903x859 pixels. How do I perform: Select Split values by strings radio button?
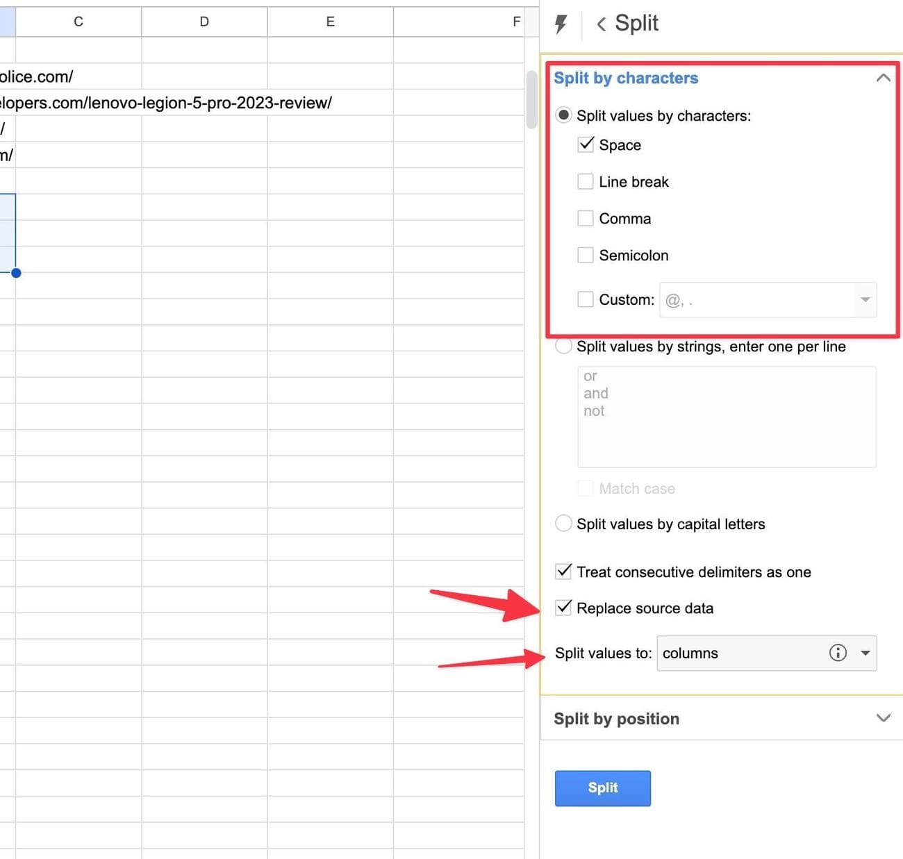pyautogui.click(x=564, y=346)
